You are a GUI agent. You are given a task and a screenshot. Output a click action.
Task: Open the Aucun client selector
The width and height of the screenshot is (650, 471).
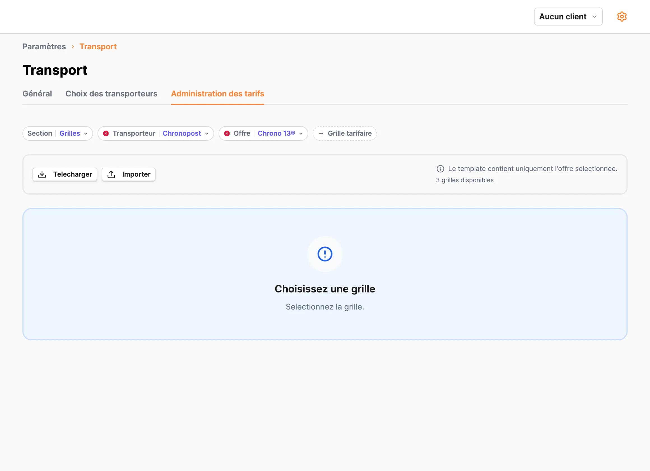pos(568,16)
